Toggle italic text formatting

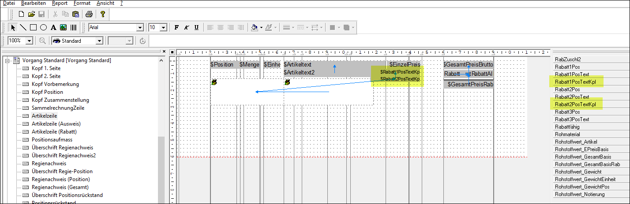click(187, 27)
